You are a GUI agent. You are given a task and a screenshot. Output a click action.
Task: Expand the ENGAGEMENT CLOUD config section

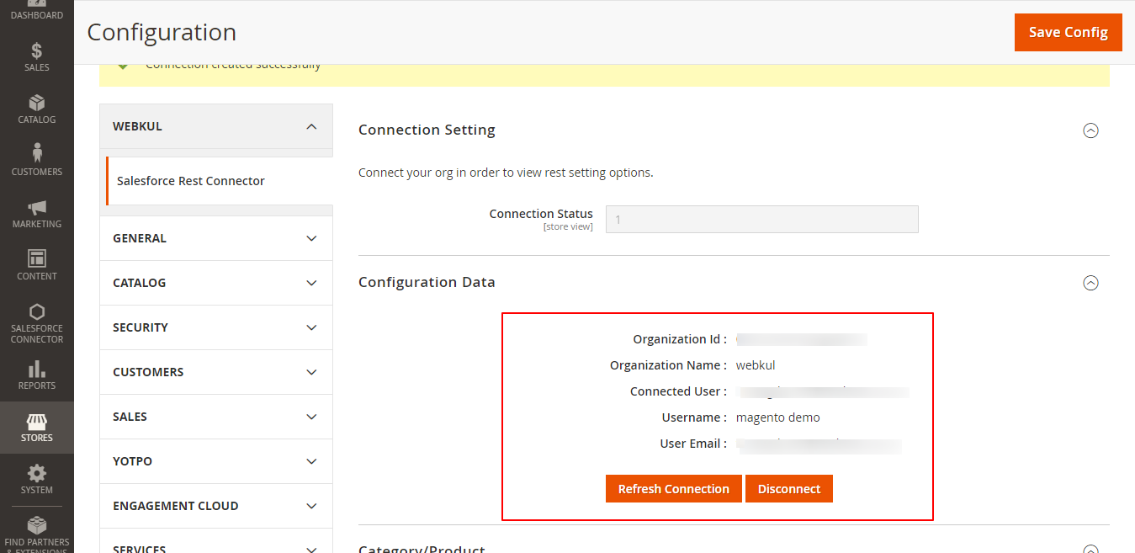(x=216, y=506)
